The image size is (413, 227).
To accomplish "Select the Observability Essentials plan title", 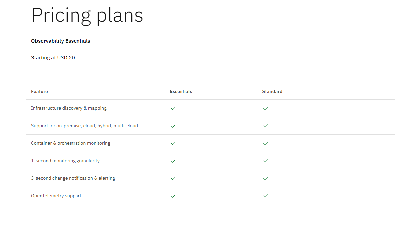I will pos(61,41).
